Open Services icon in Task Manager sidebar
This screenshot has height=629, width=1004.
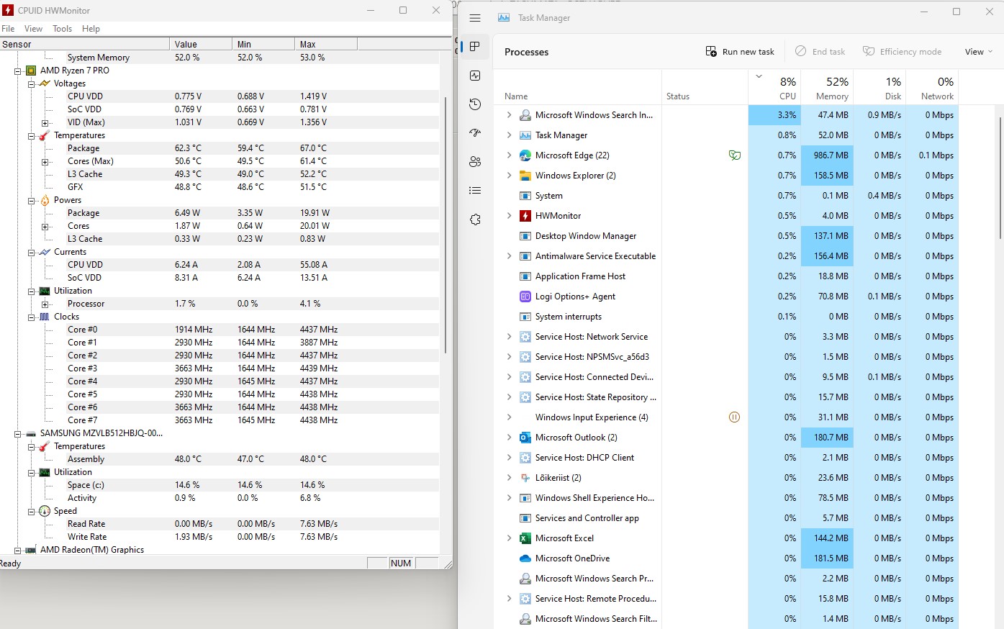475,220
